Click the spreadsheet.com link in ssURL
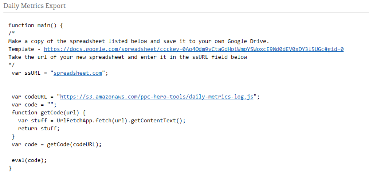Screen dimensions: 369x177 tap(78, 73)
